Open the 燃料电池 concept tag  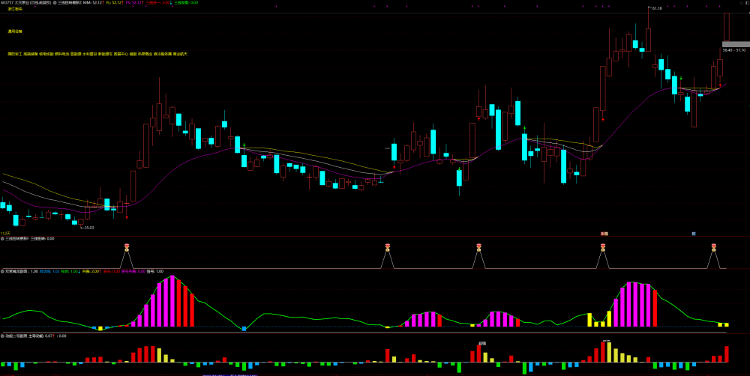[x=61, y=54]
